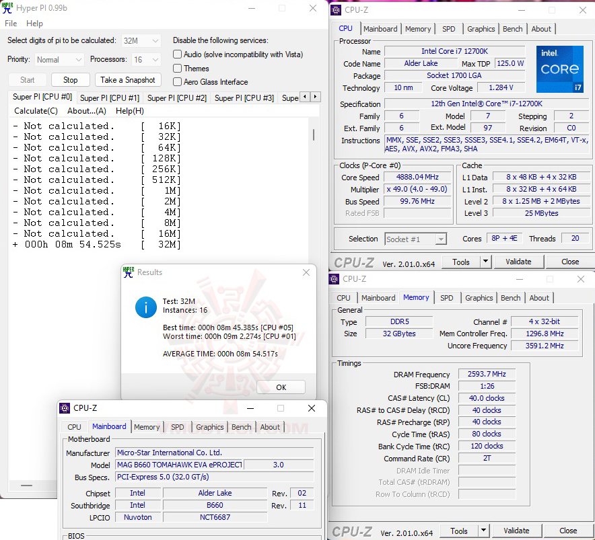Click the Stop button in Hyper PI
Viewport: 595px width, 540px height.
point(70,79)
